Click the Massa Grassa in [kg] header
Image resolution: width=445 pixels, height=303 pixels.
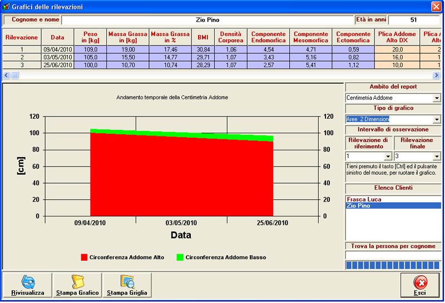click(128, 37)
